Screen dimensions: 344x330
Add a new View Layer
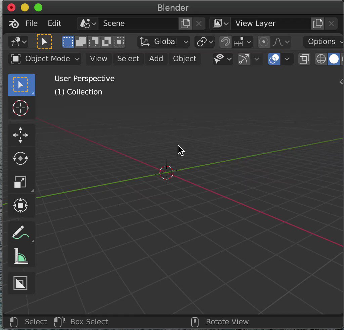point(318,24)
